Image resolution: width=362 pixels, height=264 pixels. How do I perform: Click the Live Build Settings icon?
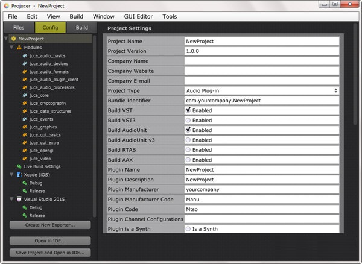point(19,166)
